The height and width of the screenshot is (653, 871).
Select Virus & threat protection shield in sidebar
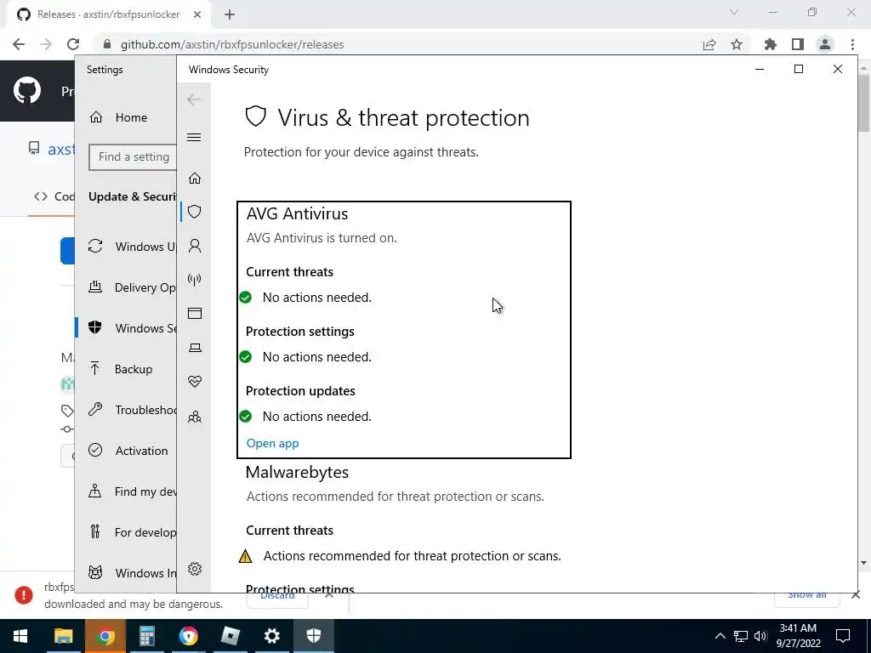click(x=195, y=212)
